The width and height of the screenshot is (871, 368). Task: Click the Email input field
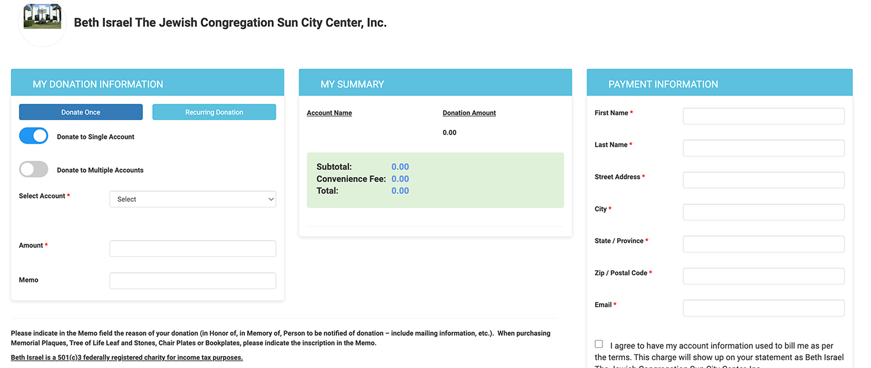coord(763,308)
